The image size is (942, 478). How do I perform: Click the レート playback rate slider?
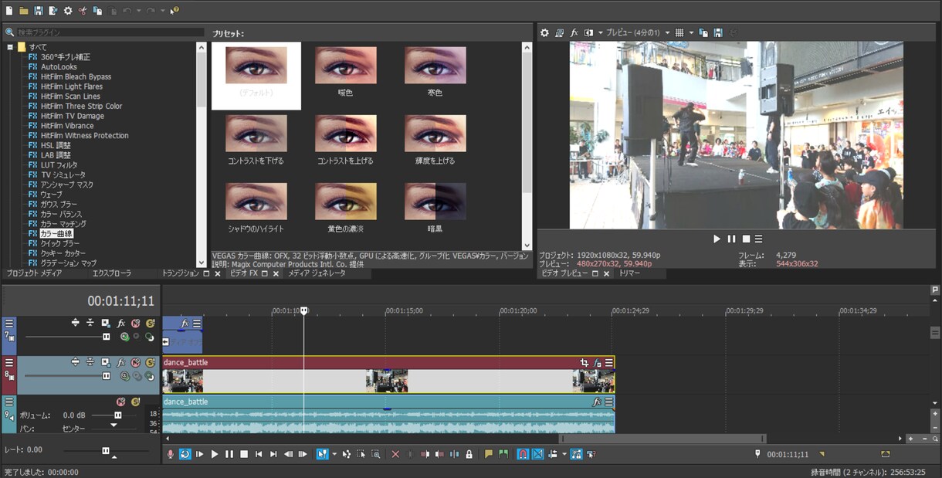pos(106,450)
